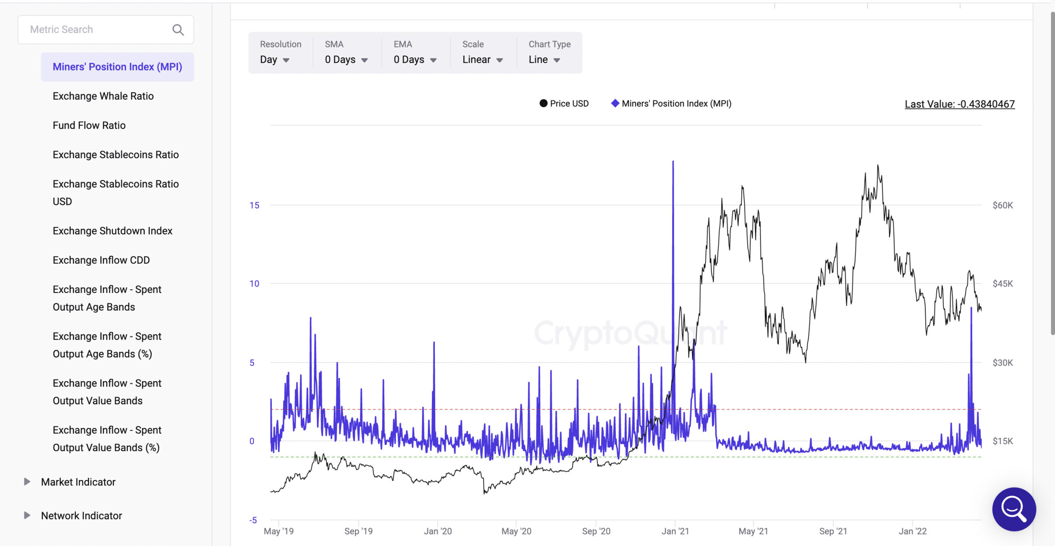Open the purple chat search bubble
This screenshot has width=1055, height=546.
1014,509
